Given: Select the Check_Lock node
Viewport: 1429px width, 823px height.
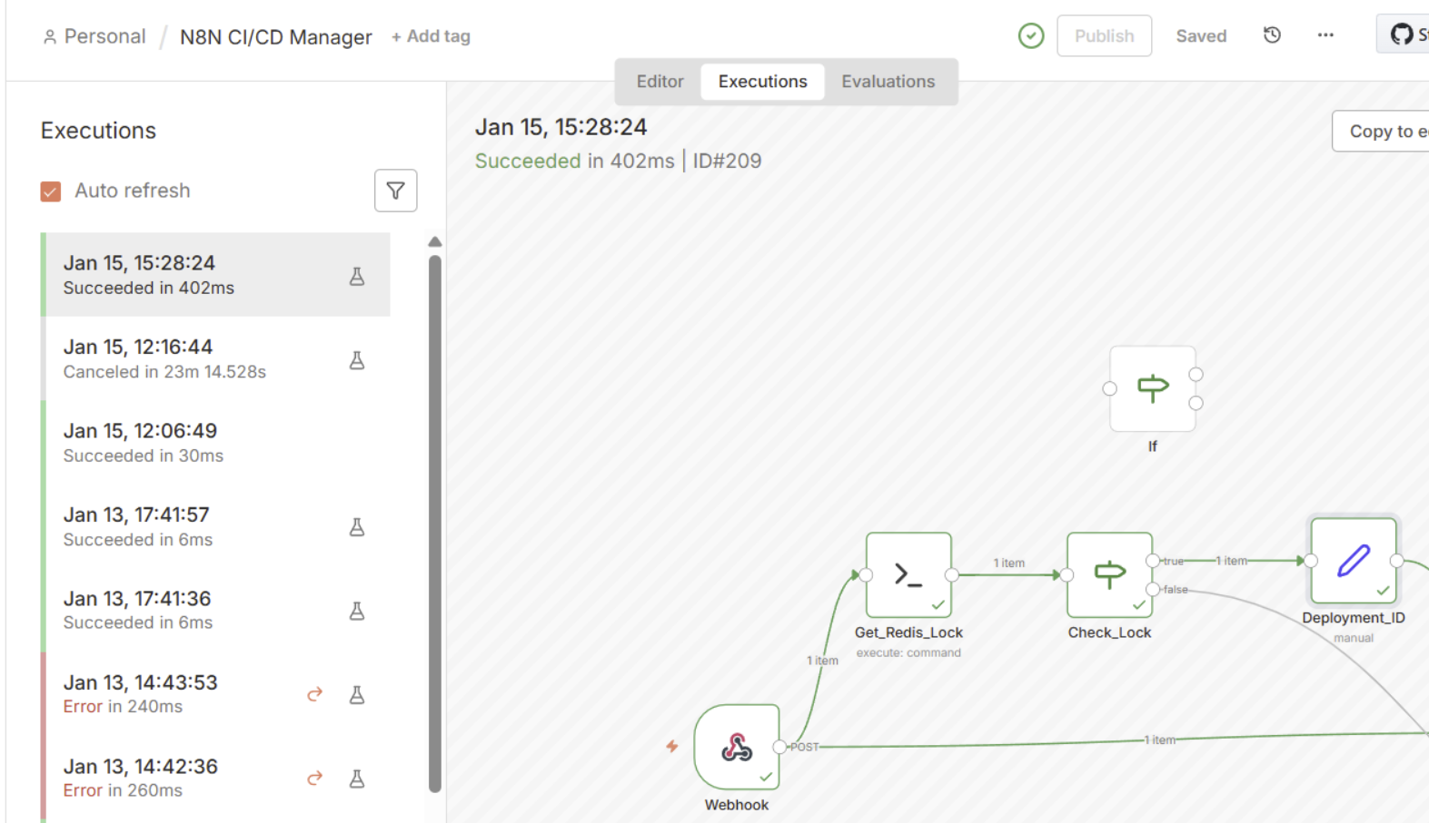Looking at the screenshot, I should pos(1109,574).
